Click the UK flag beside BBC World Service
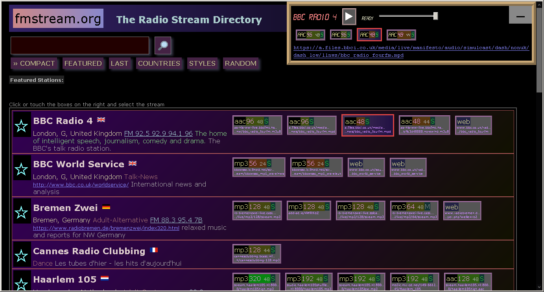This screenshot has height=292, width=544. (x=133, y=163)
